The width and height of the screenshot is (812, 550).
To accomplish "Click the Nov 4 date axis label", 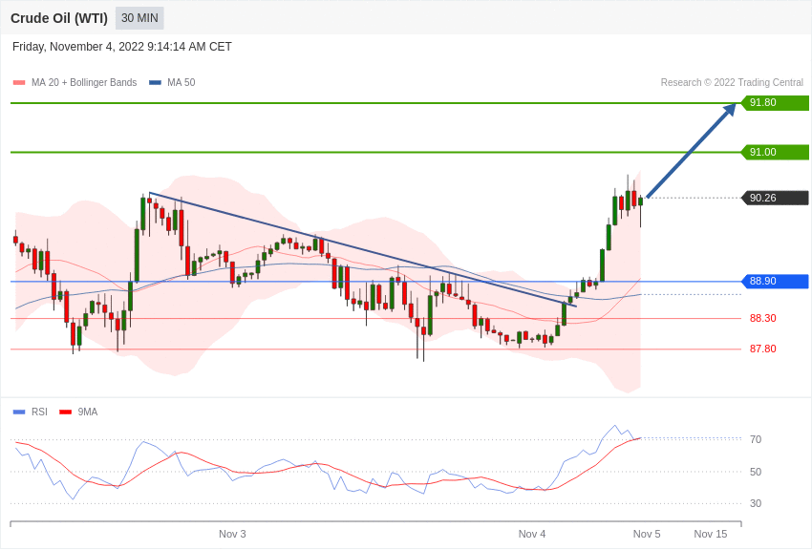I will pos(532,534).
